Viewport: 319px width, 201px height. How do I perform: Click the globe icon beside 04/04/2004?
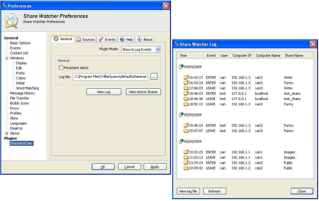pyautogui.click(x=181, y=66)
